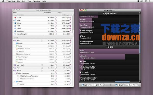Click the Coda icon in Work pool
Screen dimensions: 153x95
click(17, 46)
